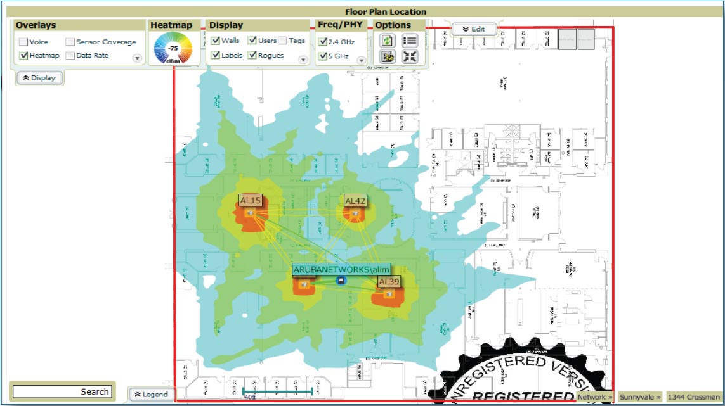This screenshot has width=725, height=406.
Task: Expand the Display panel dropdown arrow
Action: 303,60
